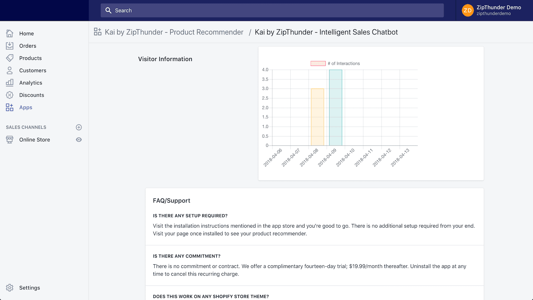
Task: Open Settings with the gear icon
Action: click(10, 287)
